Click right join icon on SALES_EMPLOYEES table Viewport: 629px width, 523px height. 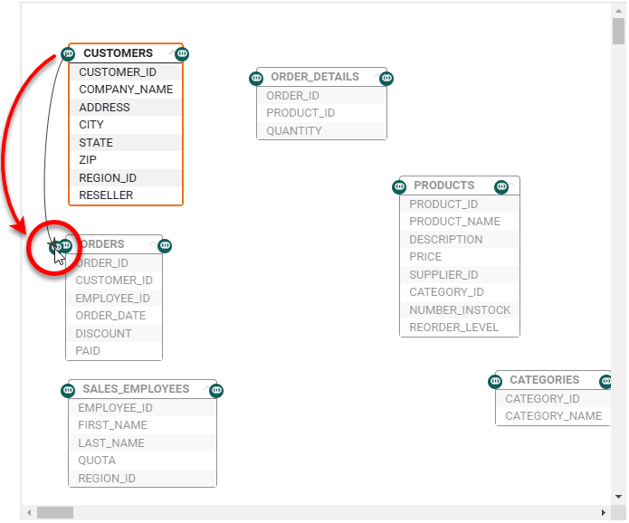point(216,390)
